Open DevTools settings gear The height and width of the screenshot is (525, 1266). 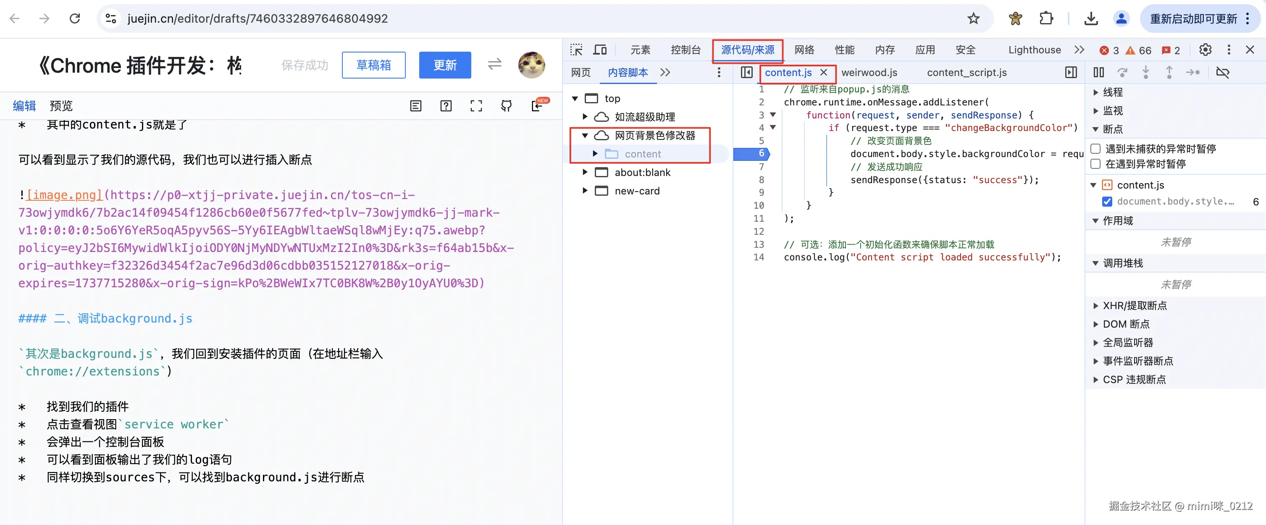1205,50
